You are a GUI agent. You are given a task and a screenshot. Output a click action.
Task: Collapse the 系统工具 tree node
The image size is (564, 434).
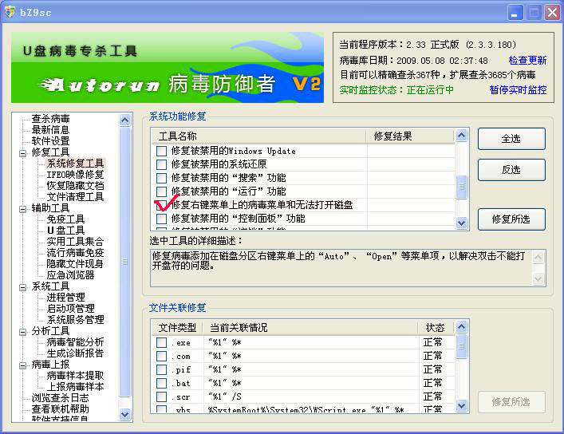pyautogui.click(x=22, y=287)
